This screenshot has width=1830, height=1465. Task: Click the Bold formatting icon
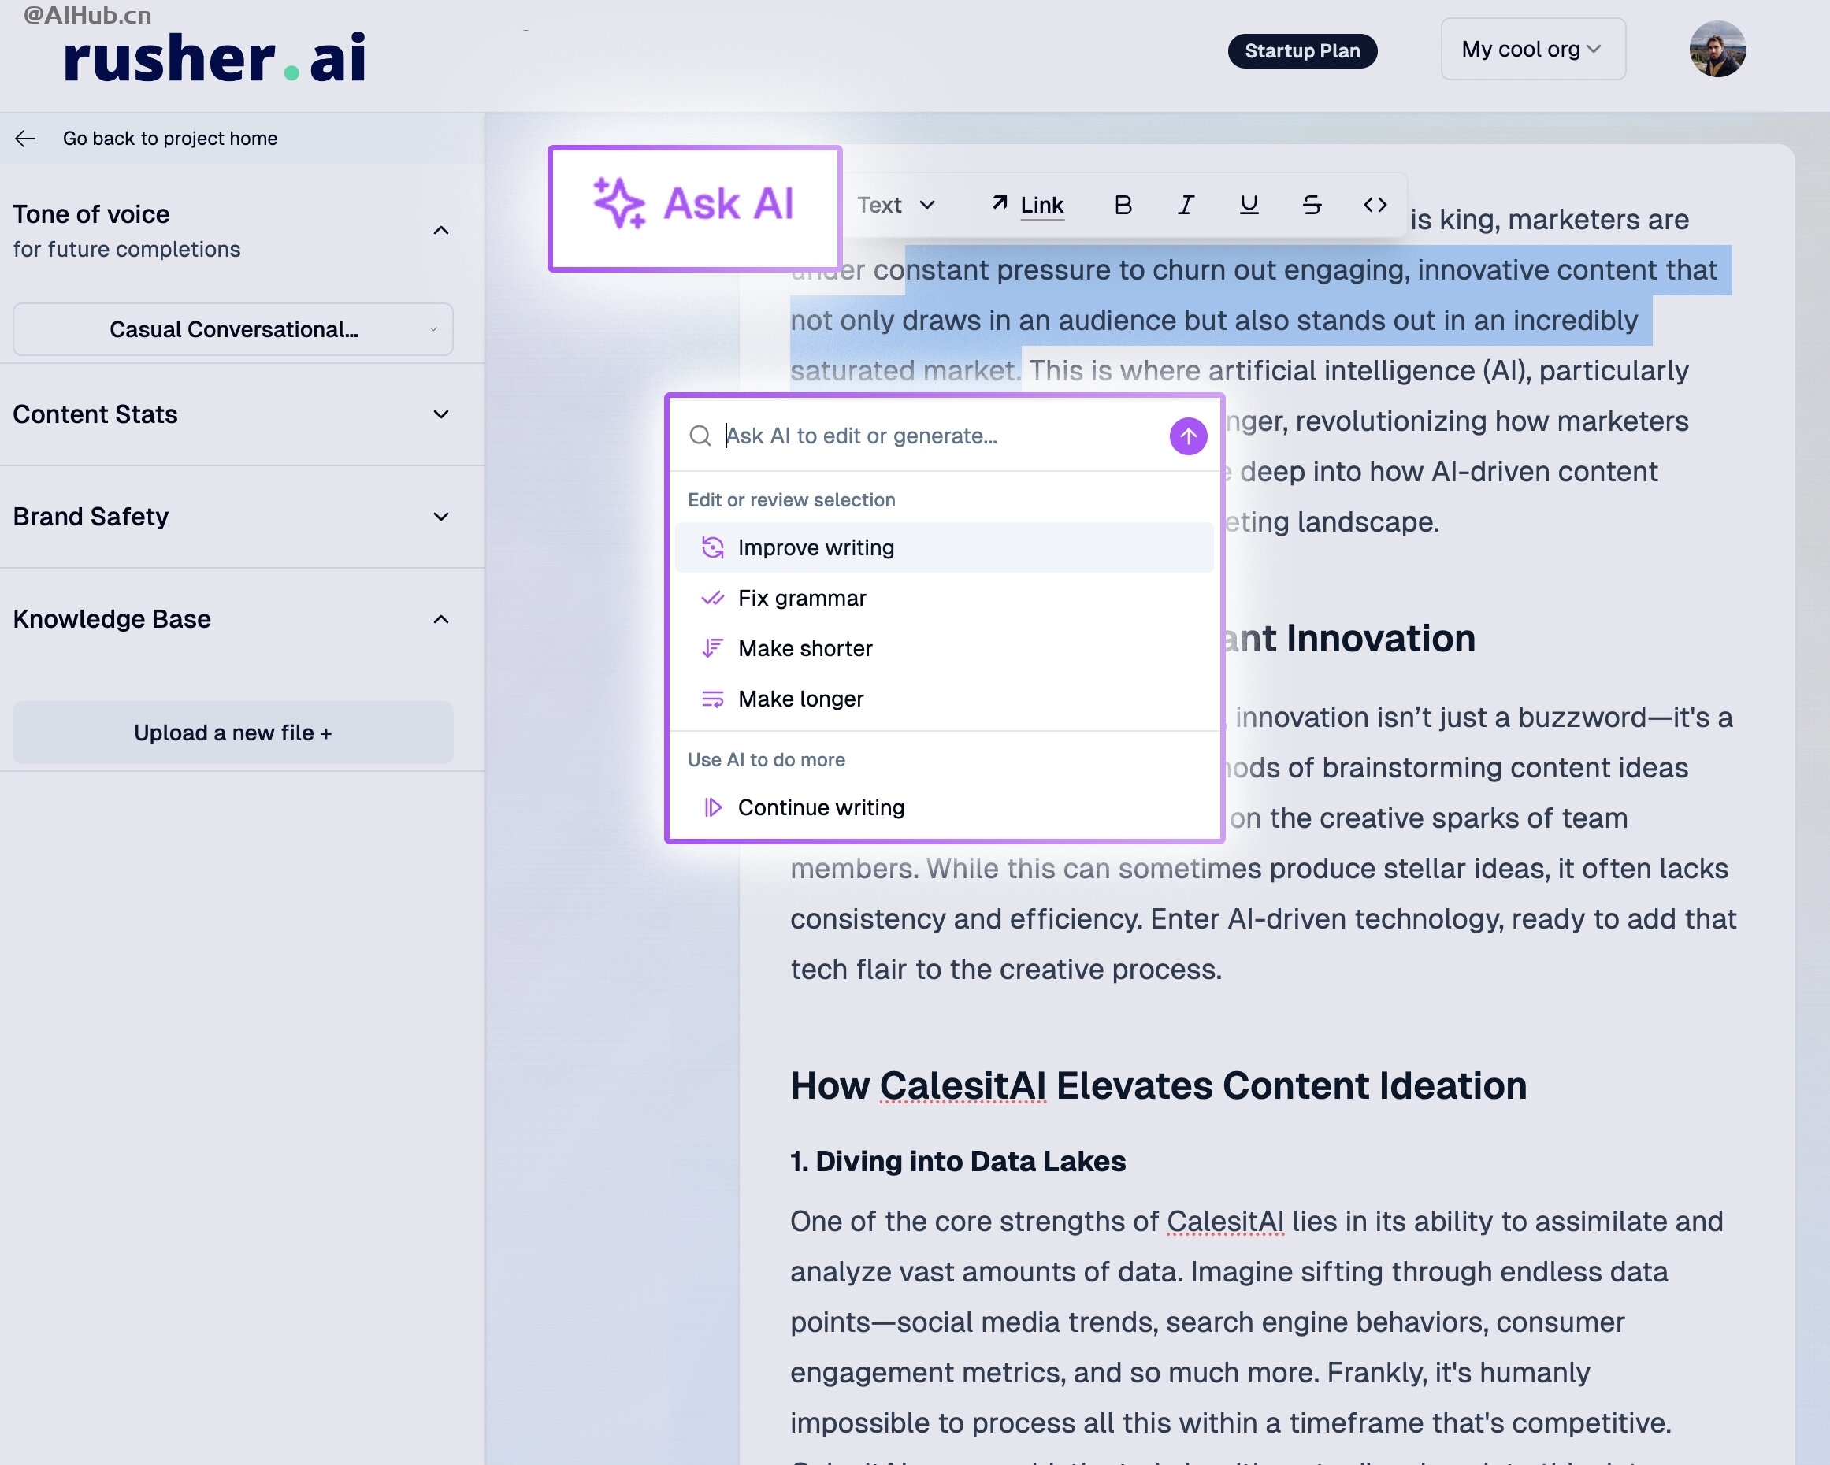[1122, 205]
